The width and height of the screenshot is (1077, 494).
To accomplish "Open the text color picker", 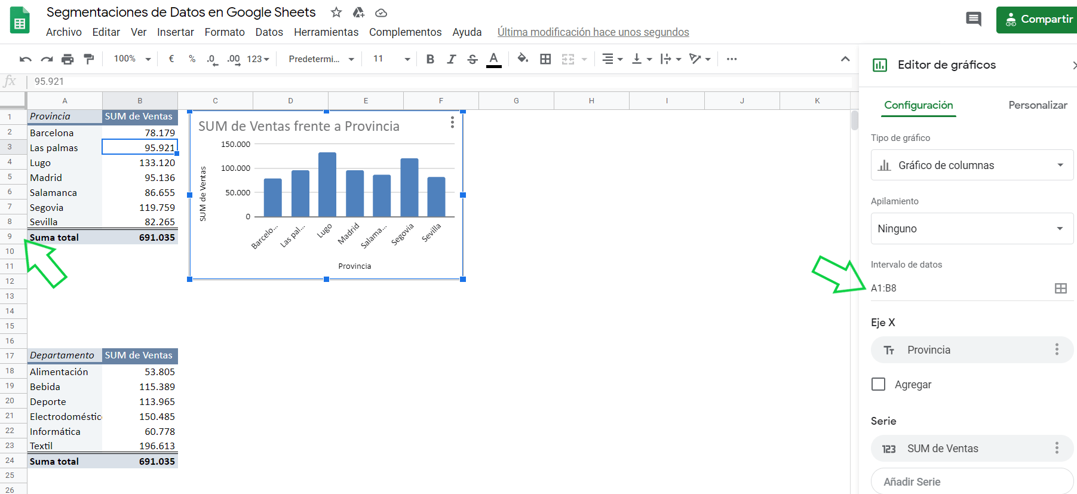I will pos(493,59).
